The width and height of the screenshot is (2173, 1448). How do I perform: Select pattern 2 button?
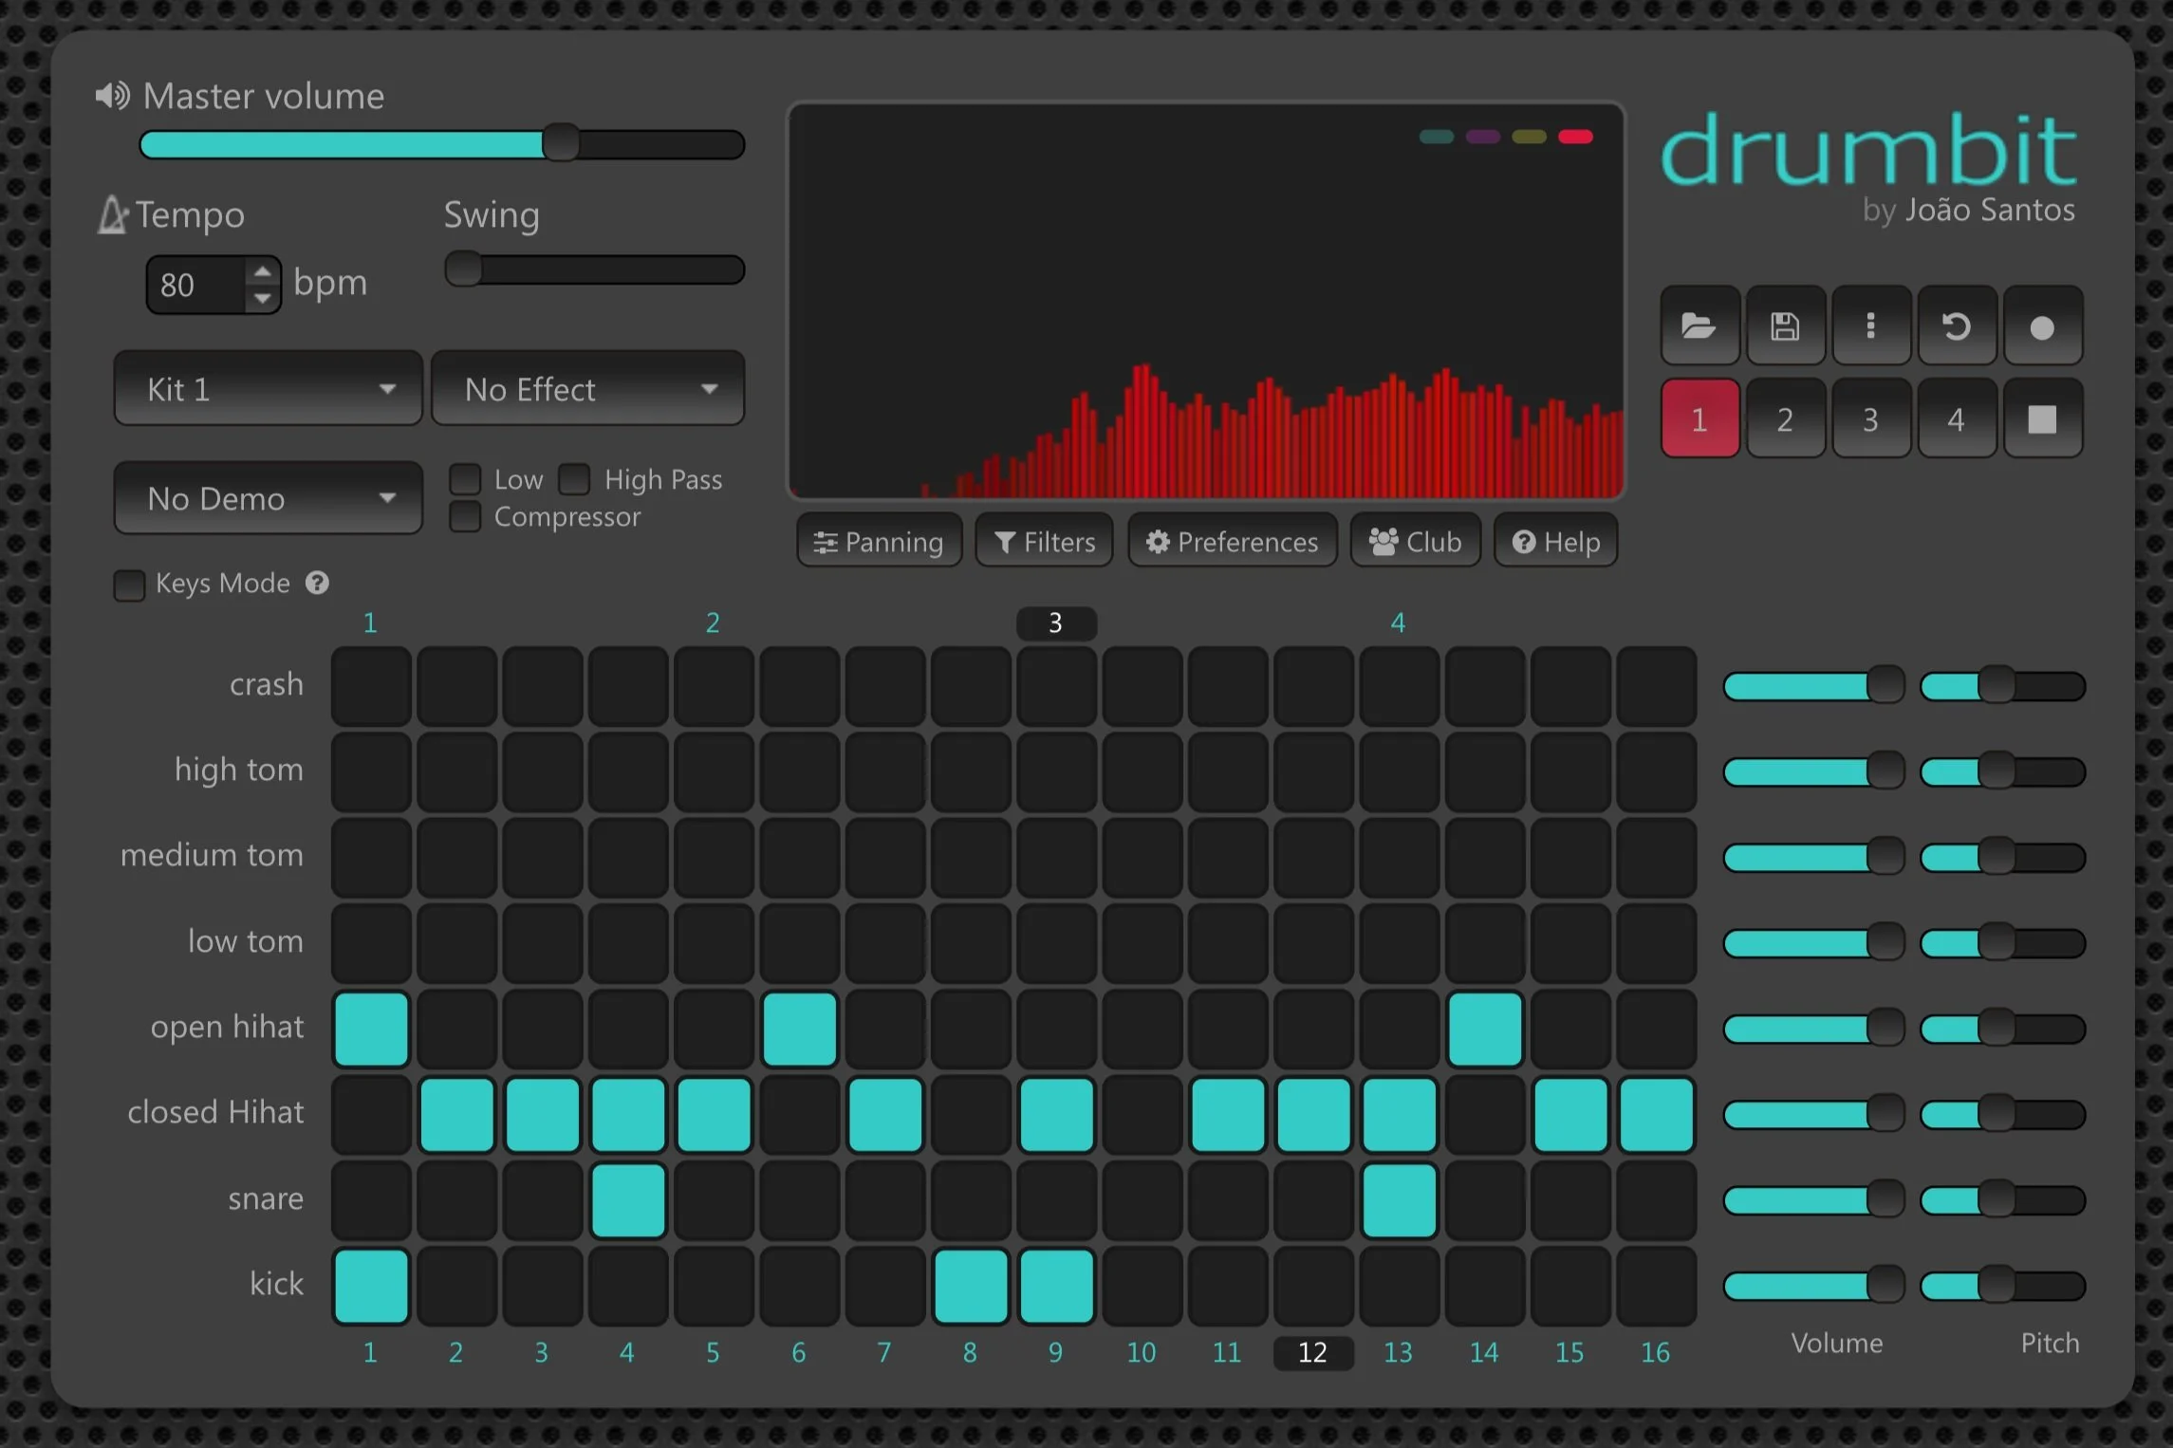pyautogui.click(x=1785, y=419)
